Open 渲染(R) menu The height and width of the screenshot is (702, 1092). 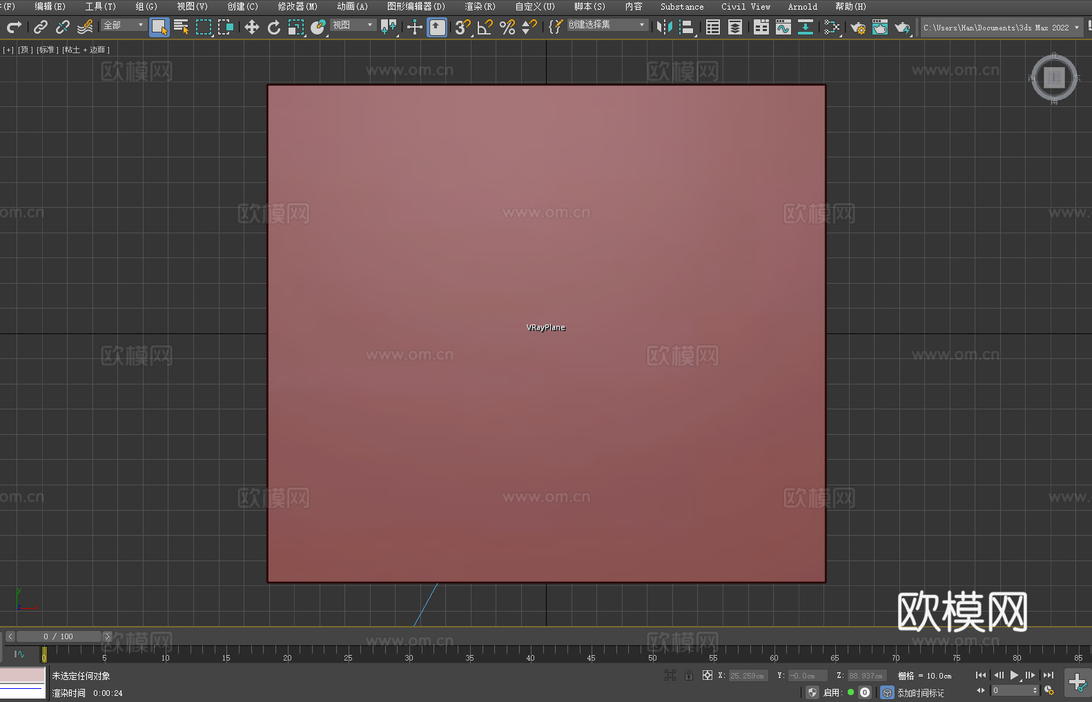[480, 6]
